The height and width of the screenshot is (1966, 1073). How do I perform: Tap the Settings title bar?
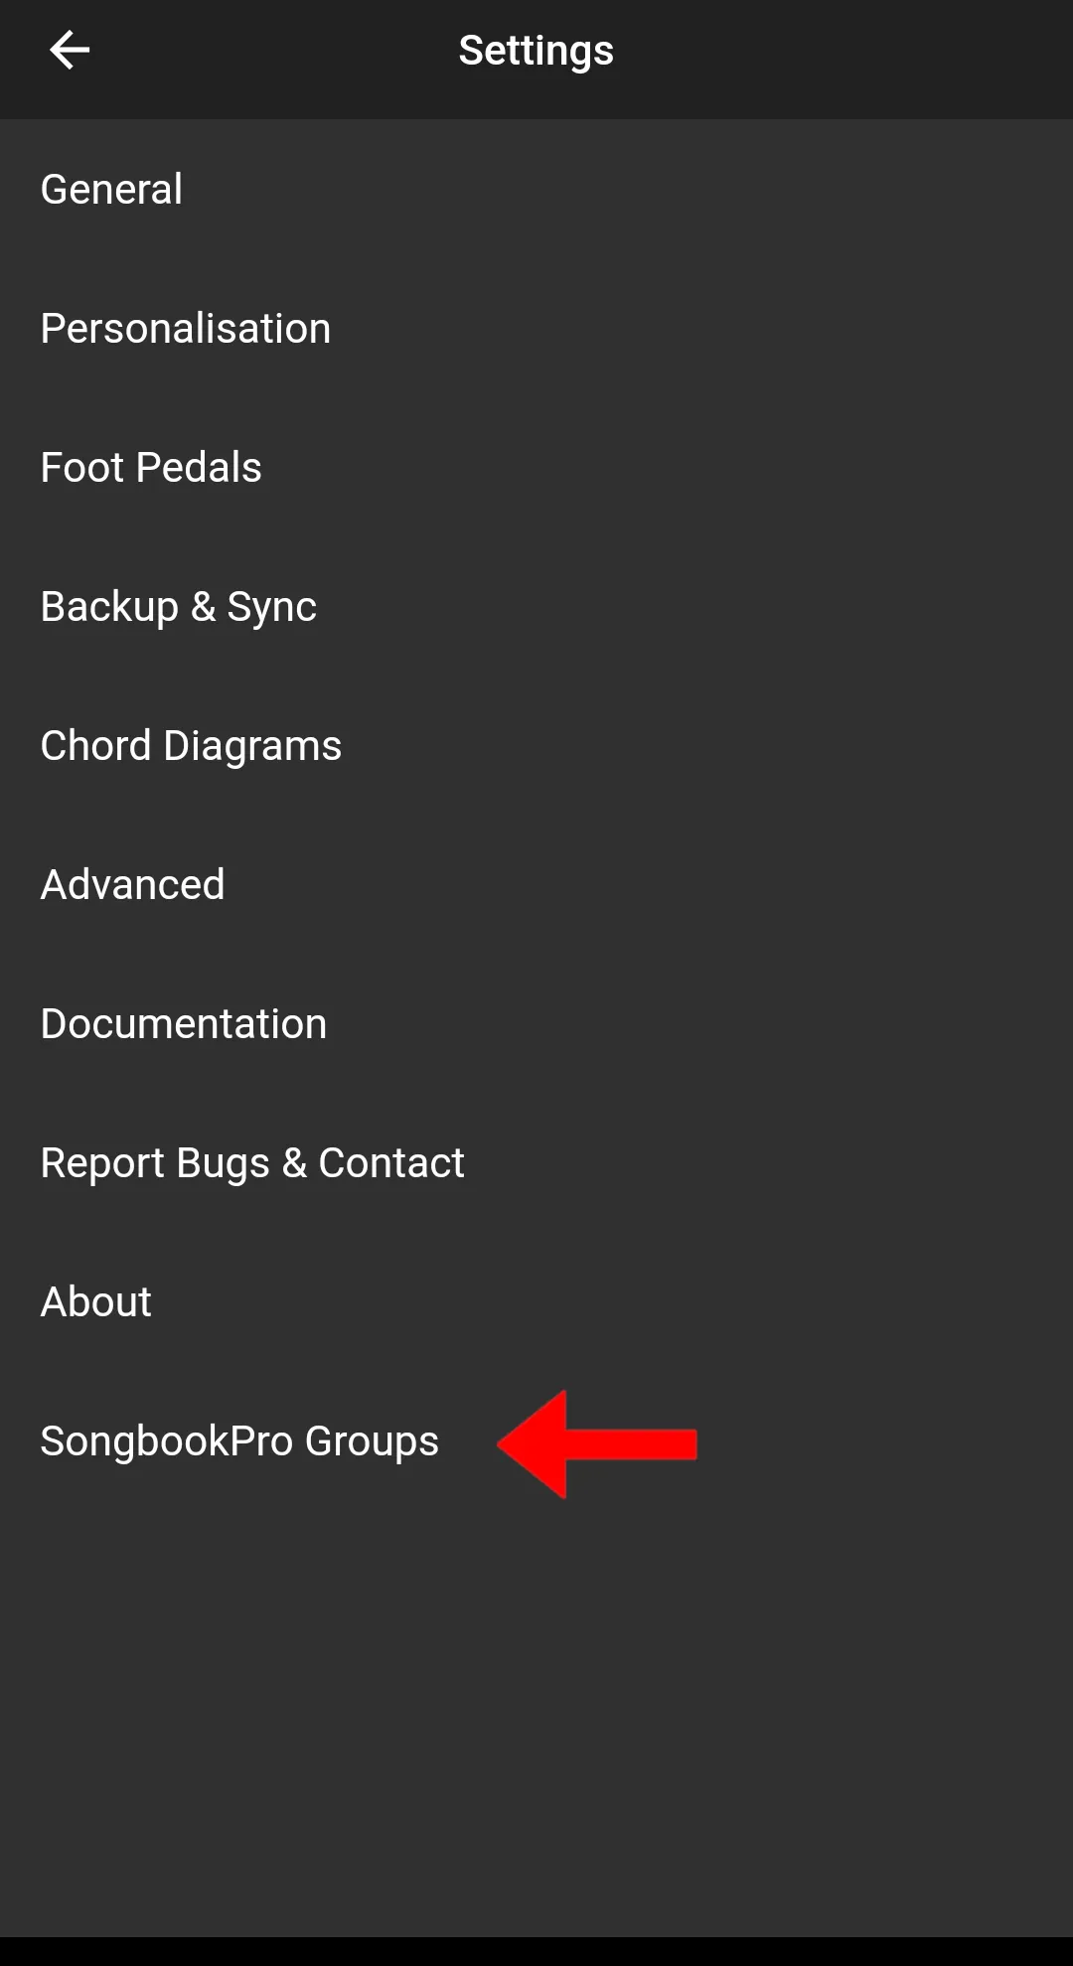point(536,50)
